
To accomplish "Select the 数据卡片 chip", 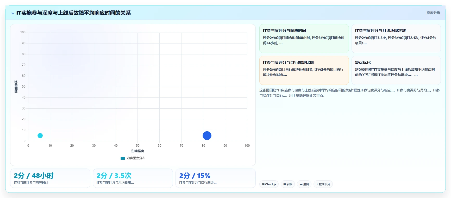I will 323,184.
